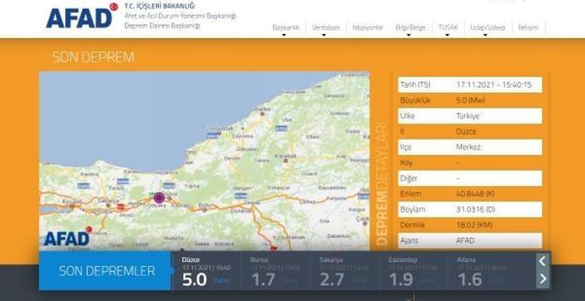
Task: Expand the Veritabanı menu
Action: click(x=326, y=28)
